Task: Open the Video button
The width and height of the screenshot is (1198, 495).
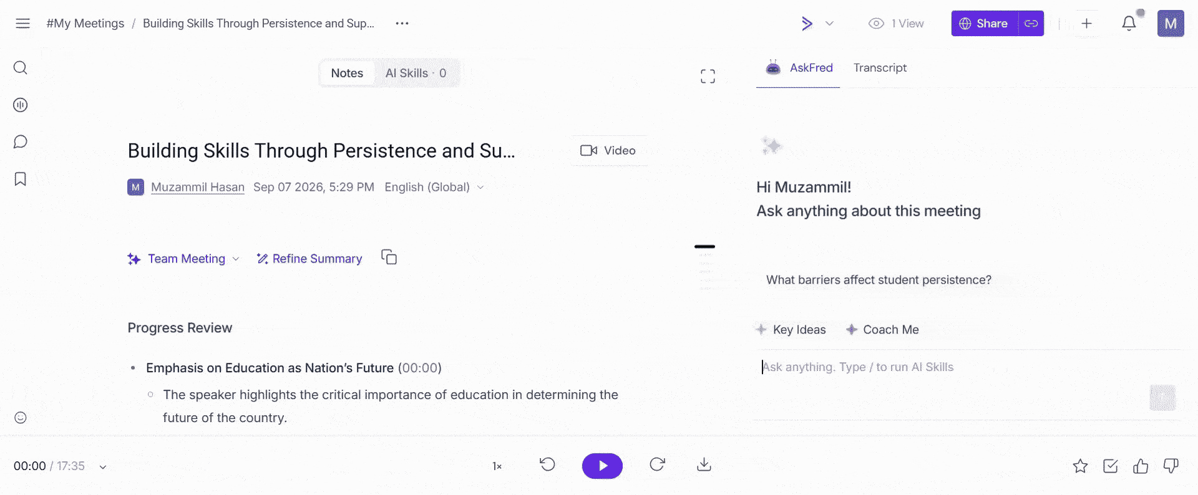Action: [608, 150]
